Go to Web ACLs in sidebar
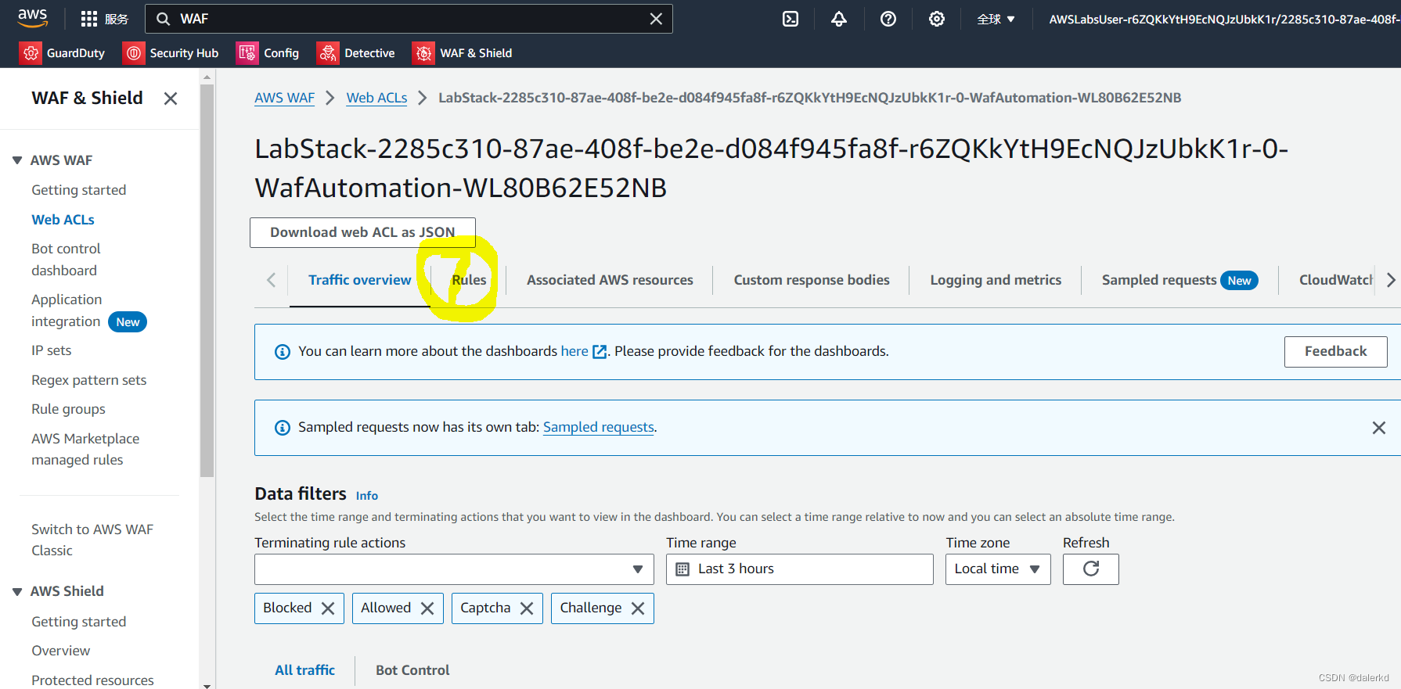The width and height of the screenshot is (1401, 689). (x=63, y=220)
